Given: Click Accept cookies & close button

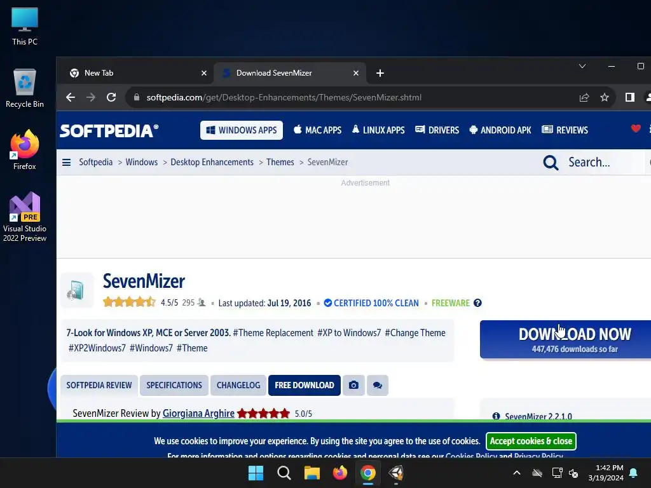Looking at the screenshot, I should tap(531, 441).
